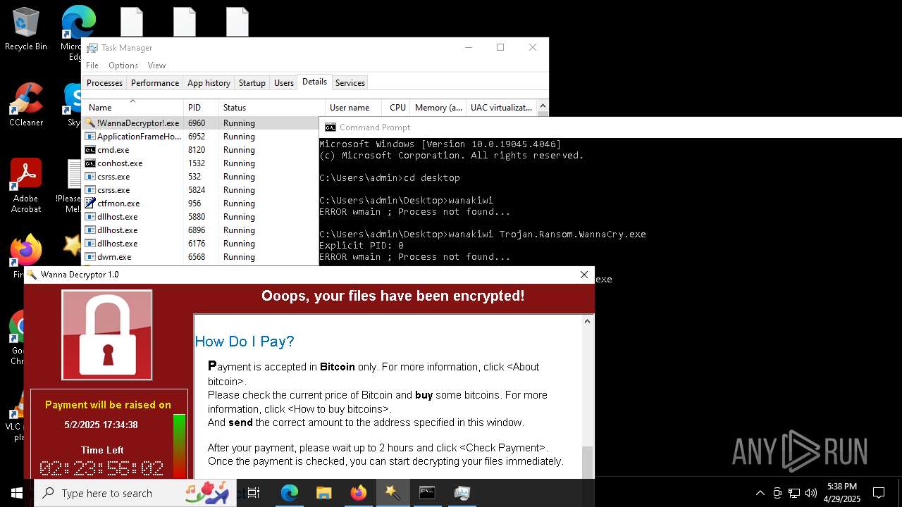Select the dllhost.exe process with PID 5880
Screen dimensions: 902x507
pos(200,217)
